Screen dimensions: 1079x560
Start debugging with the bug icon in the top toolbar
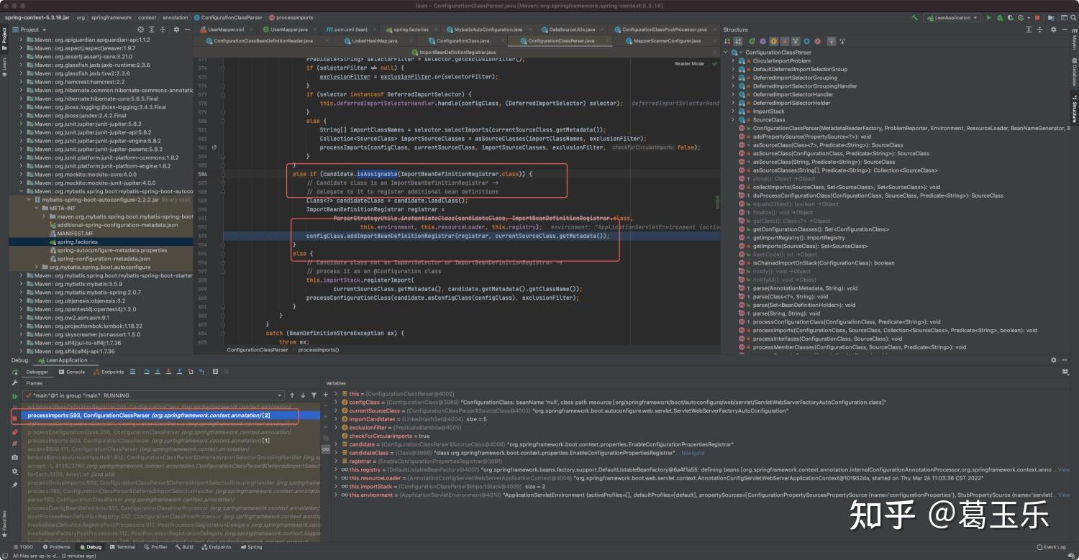(999, 17)
